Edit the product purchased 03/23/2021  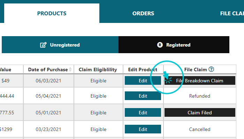(143, 129)
